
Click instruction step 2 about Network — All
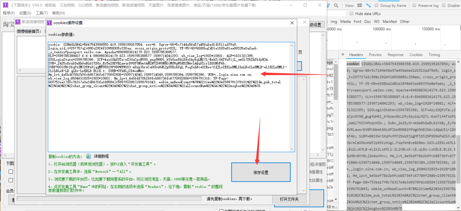(90, 171)
